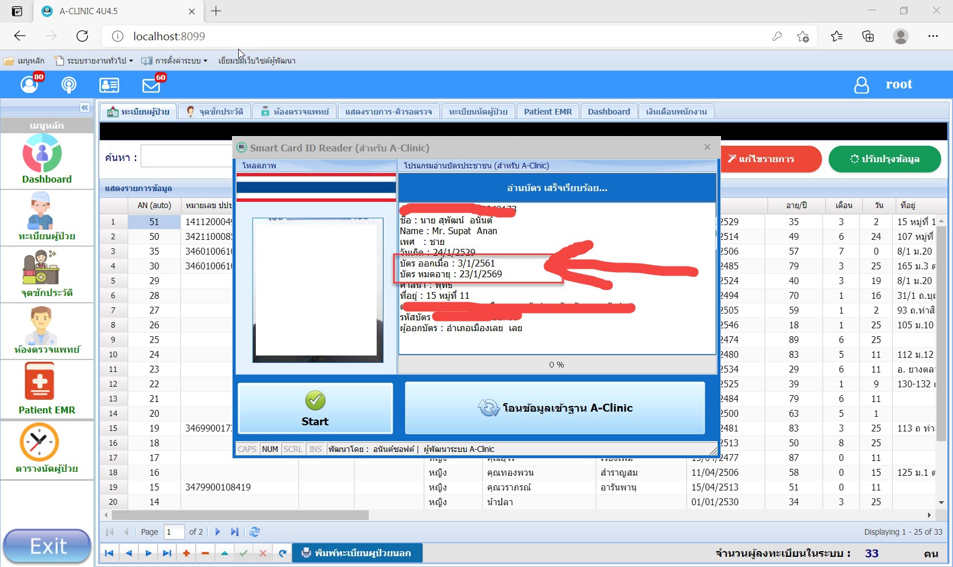This screenshot has height=567, width=953.
Task: Open the browser Settings and more menu
Action: point(933,36)
